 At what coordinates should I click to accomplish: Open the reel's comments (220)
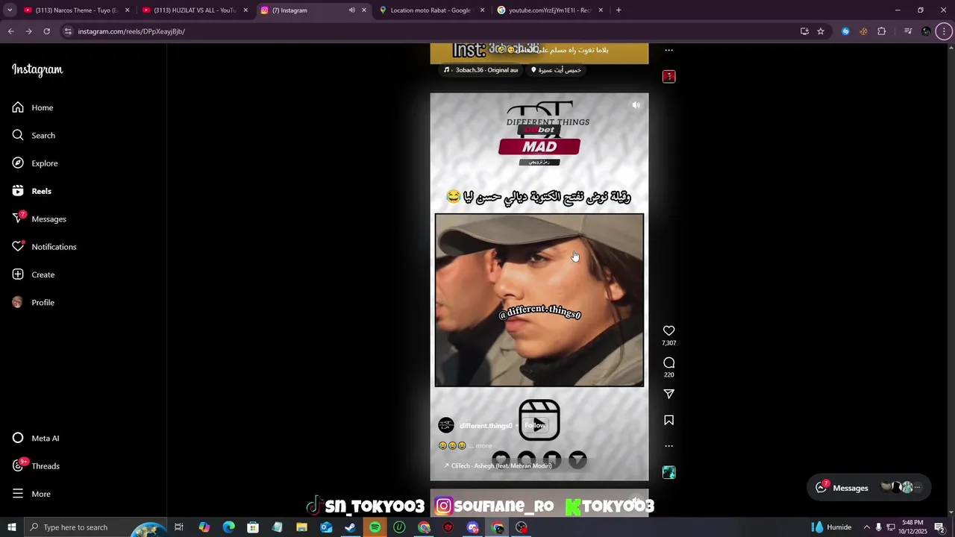[668, 363]
